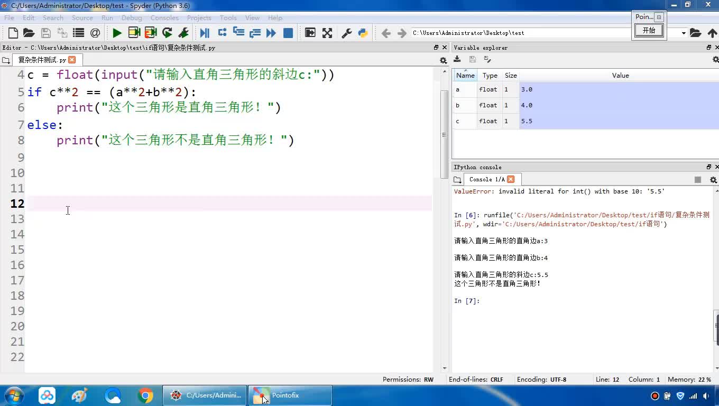Stop debugging with the blue square icon

[x=288, y=33]
